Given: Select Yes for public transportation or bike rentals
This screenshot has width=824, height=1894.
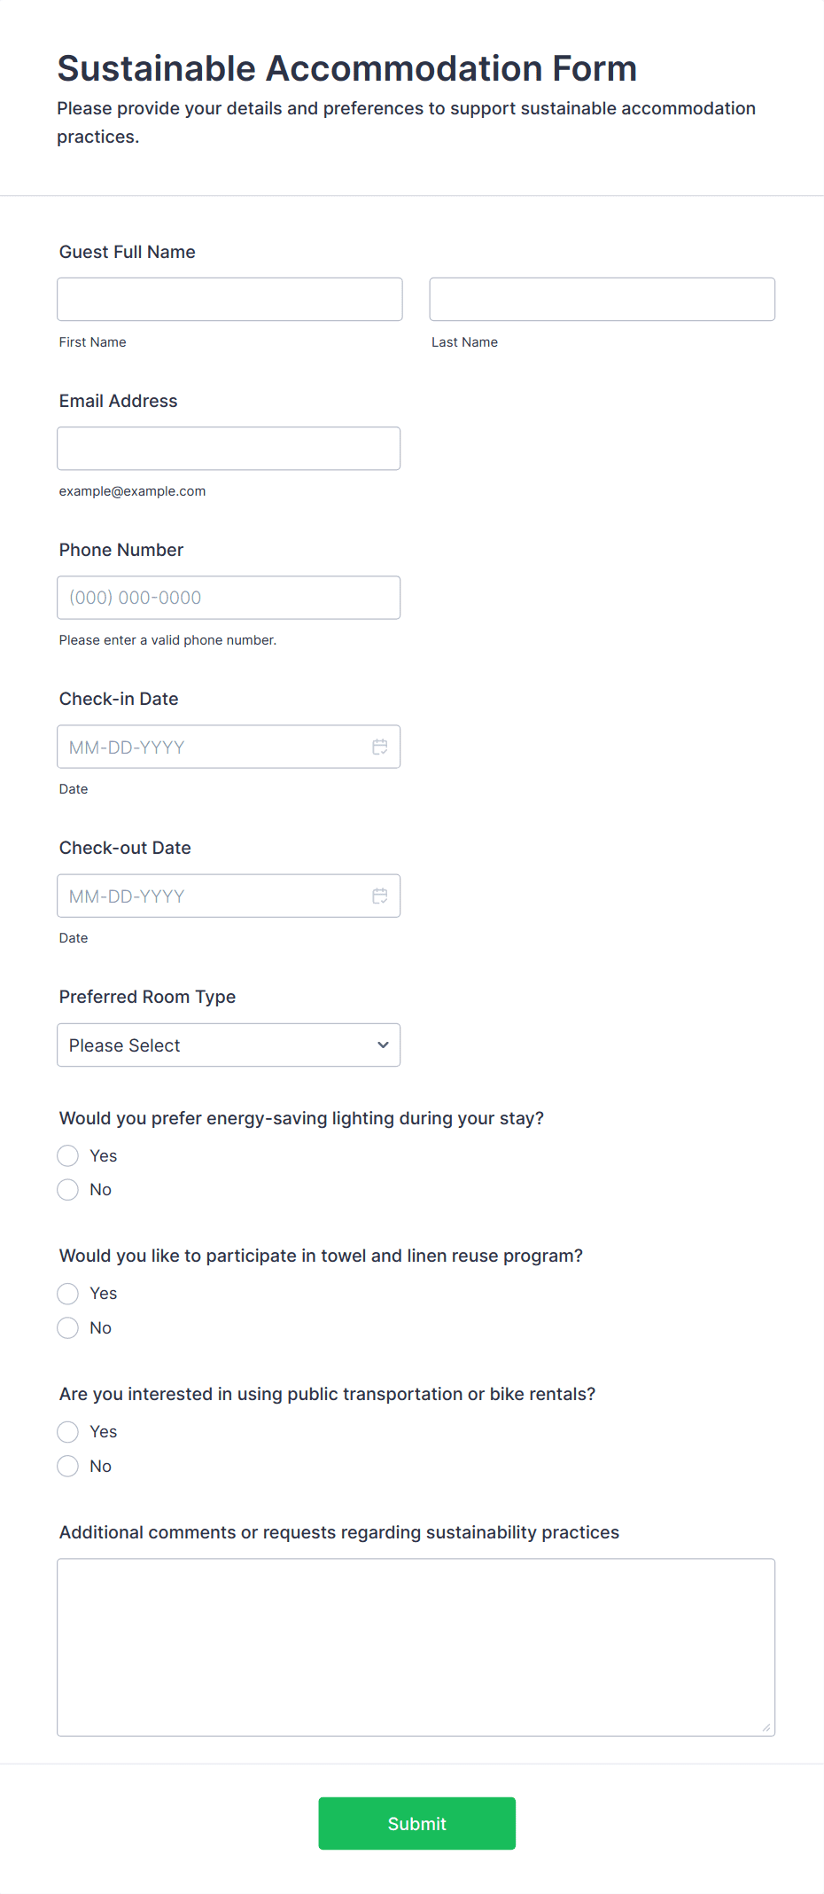Looking at the screenshot, I should (x=67, y=1431).
